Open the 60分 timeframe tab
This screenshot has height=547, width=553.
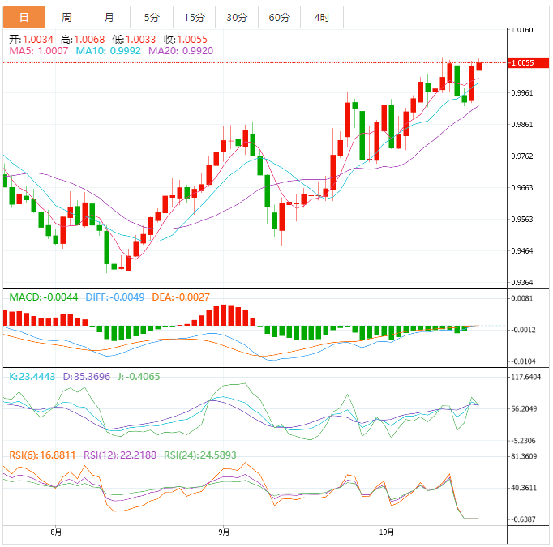pos(279,17)
